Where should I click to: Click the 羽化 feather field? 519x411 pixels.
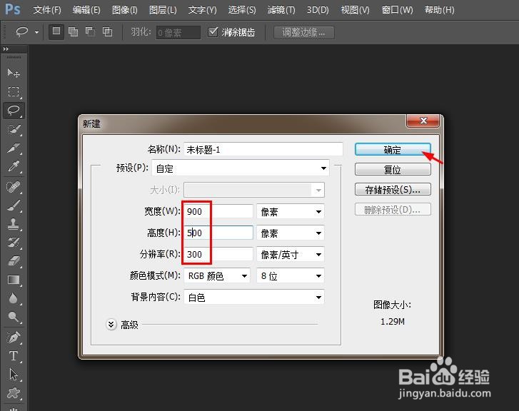(178, 32)
